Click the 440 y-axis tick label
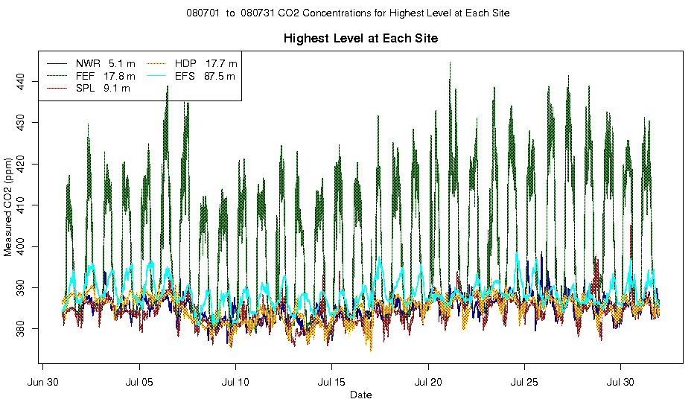The width and height of the screenshot is (697, 402). click(21, 81)
